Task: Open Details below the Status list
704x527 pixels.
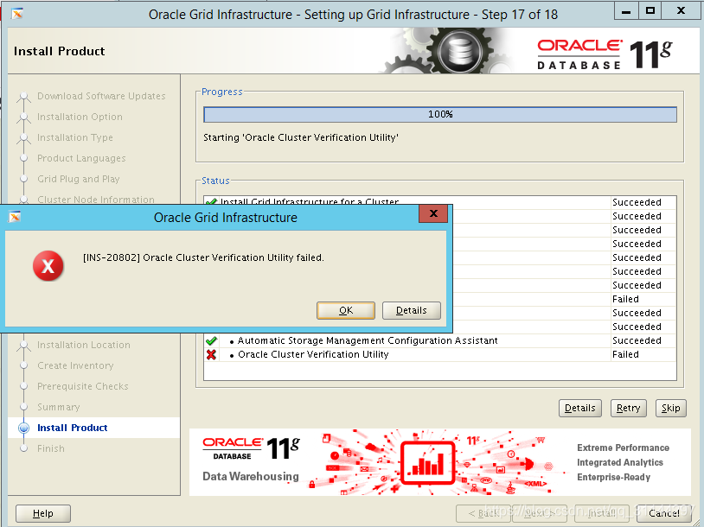Action: coord(580,408)
